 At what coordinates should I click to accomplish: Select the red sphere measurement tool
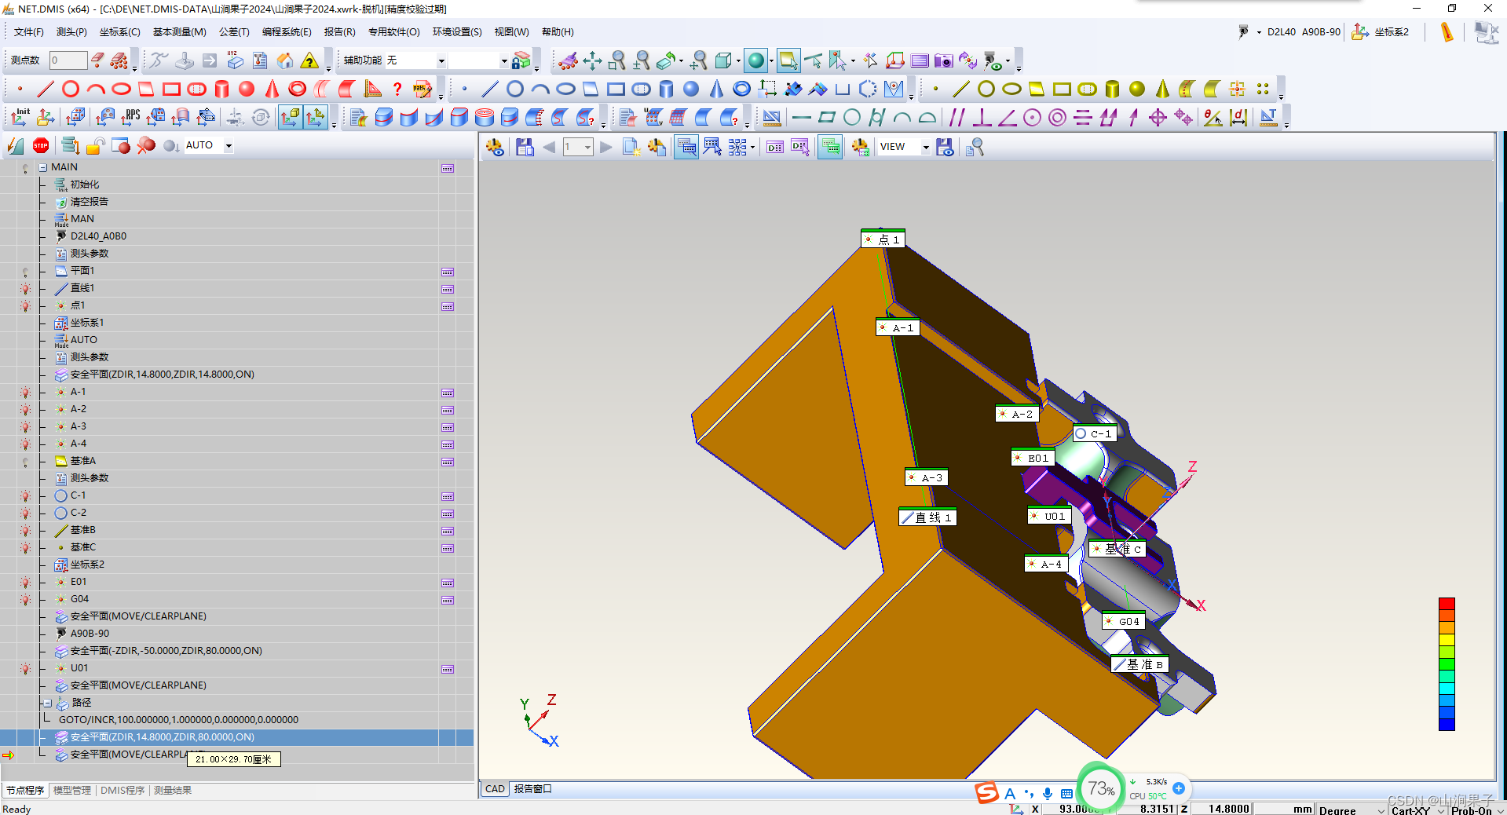[x=247, y=89]
